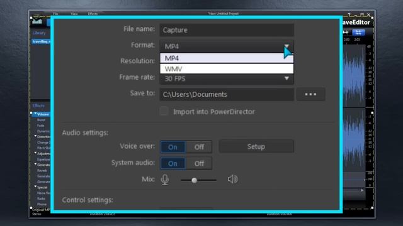Check Import into PowerDirector
The image size is (403, 226).
tap(164, 111)
